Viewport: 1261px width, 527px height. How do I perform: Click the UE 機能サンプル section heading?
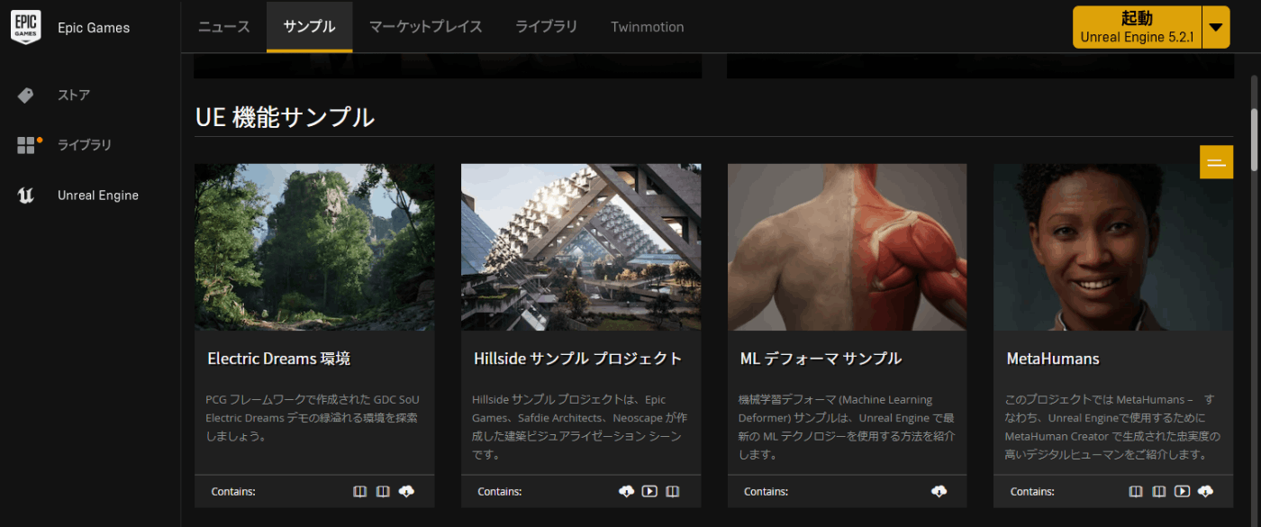point(285,116)
